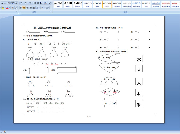Toggle Character Shading icon
Screen dimensions: 180x134
point(13,8)
